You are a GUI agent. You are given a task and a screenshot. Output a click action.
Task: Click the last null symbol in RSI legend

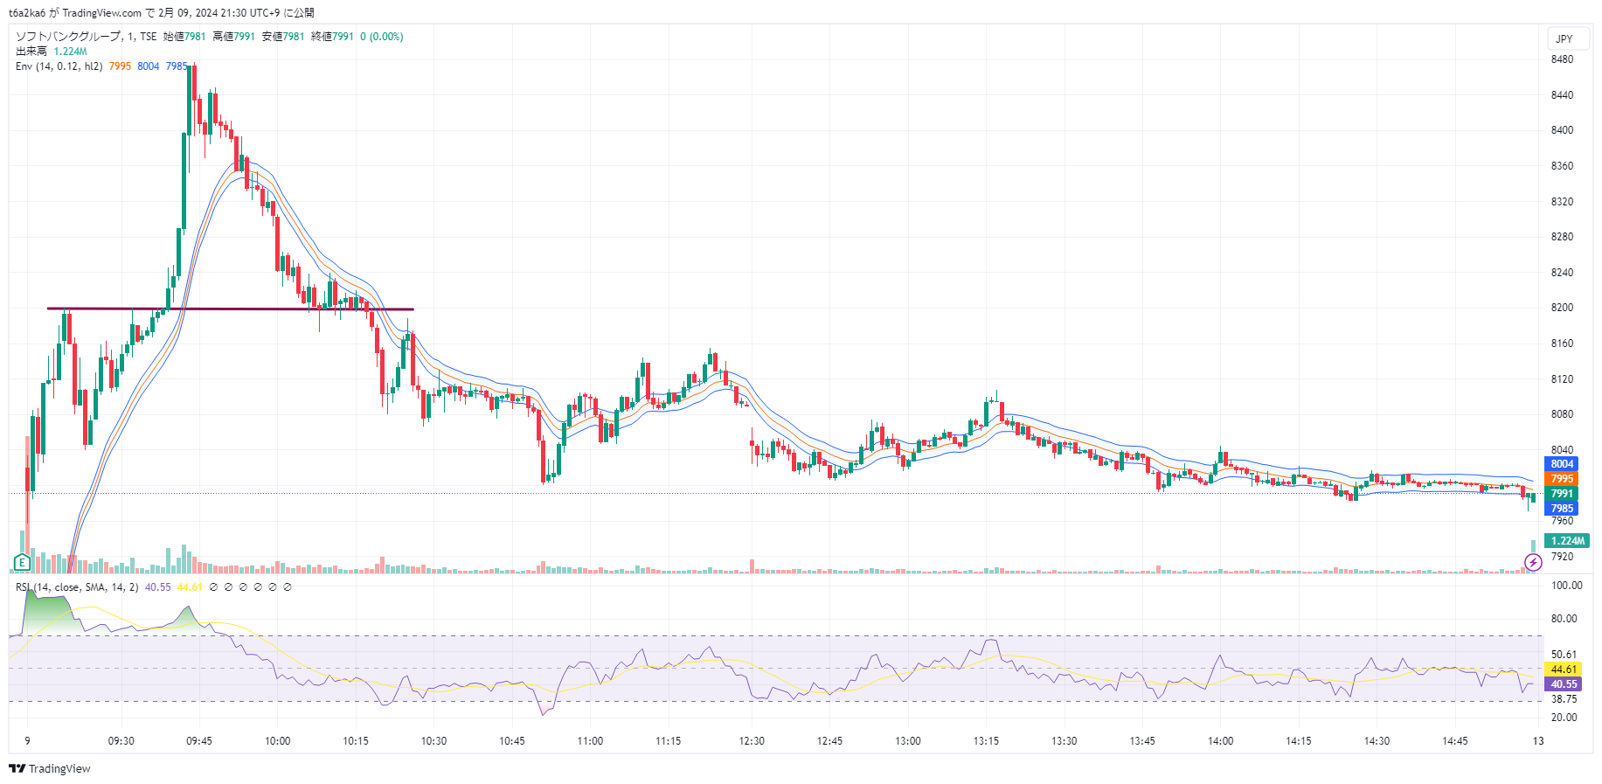point(288,587)
